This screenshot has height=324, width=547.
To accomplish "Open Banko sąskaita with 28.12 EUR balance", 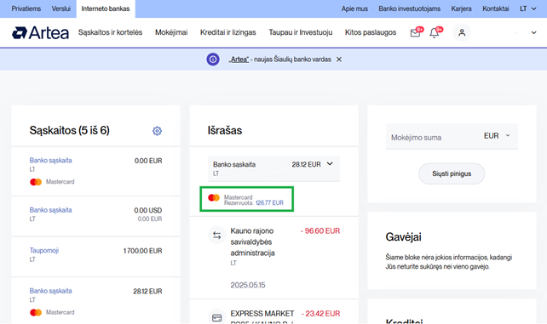I will point(50,291).
